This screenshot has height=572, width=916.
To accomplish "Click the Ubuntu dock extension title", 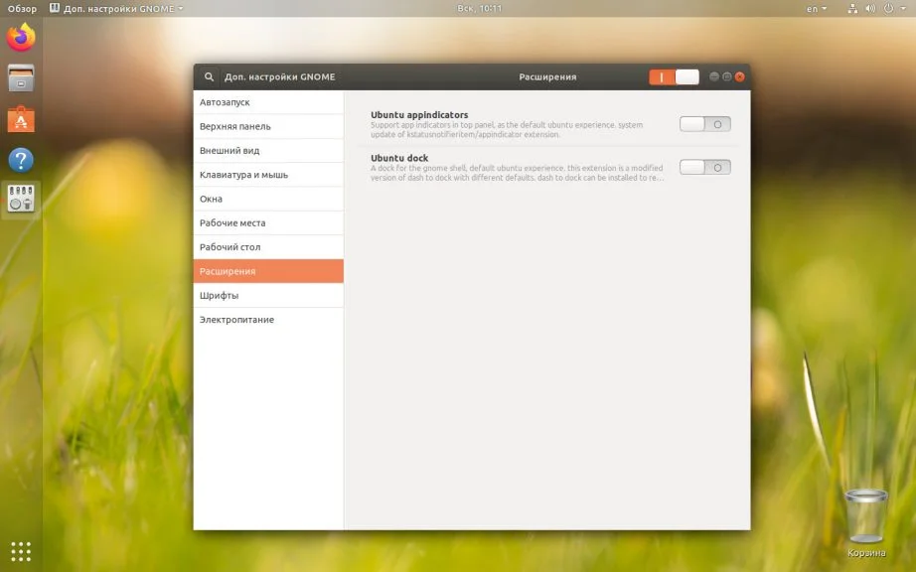I will coord(399,158).
